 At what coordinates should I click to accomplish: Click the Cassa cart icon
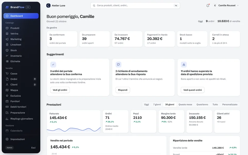[x=7, y=74]
